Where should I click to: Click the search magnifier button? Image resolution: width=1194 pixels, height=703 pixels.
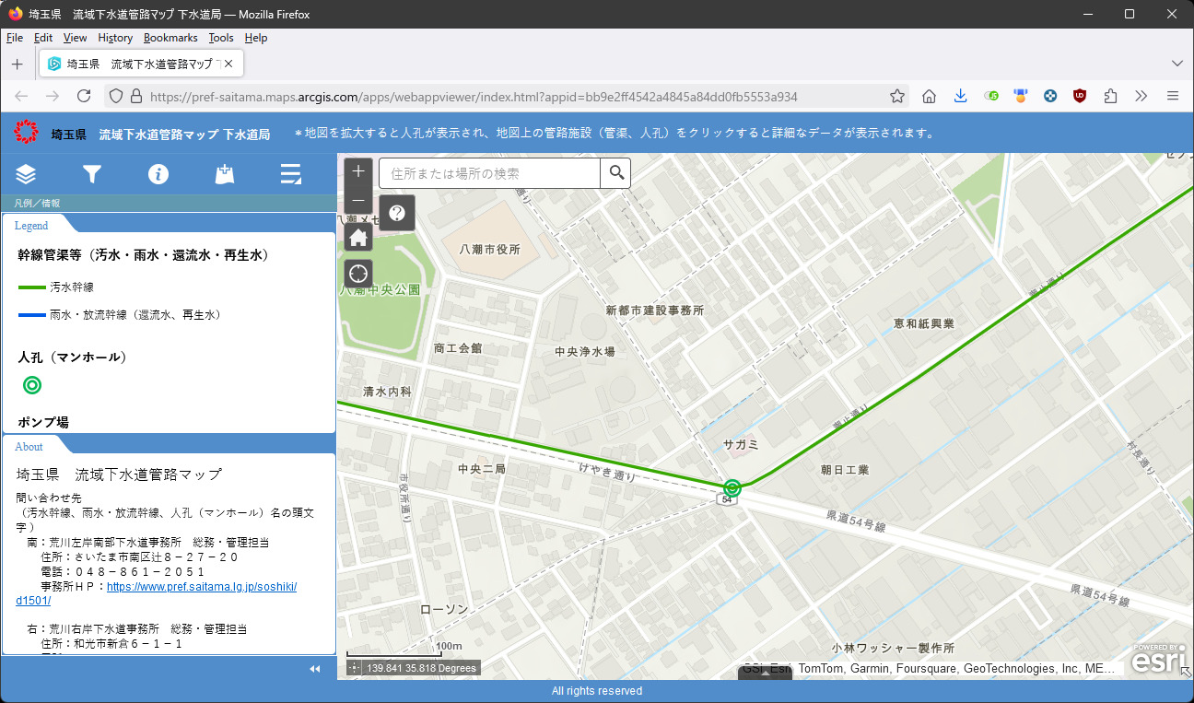(616, 173)
